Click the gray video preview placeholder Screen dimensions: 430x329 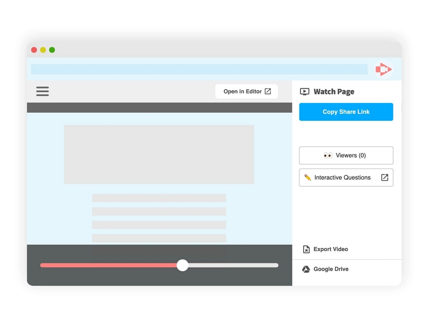pyautogui.click(x=159, y=155)
